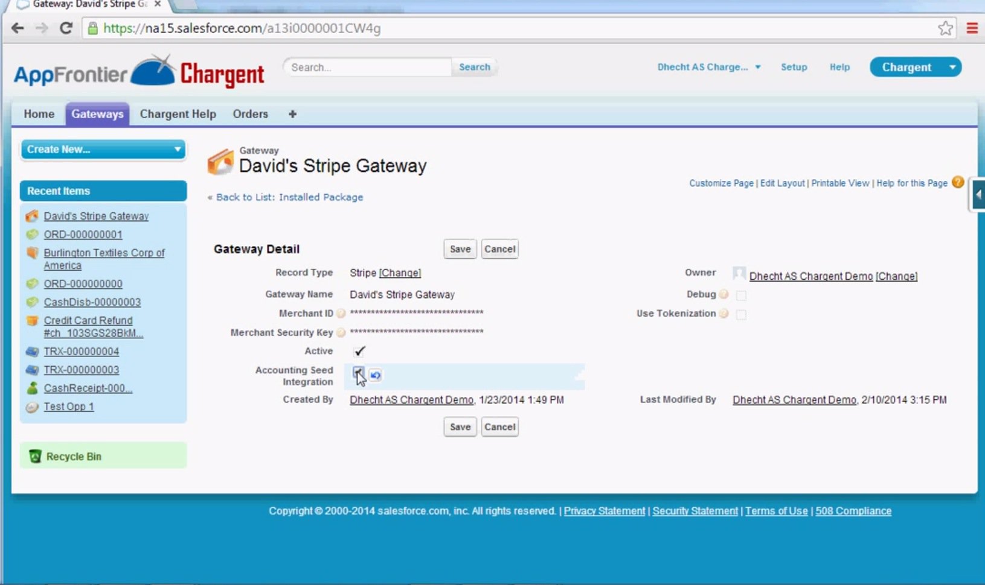985x585 pixels.
Task: Open the Printable View link
Action: [840, 183]
